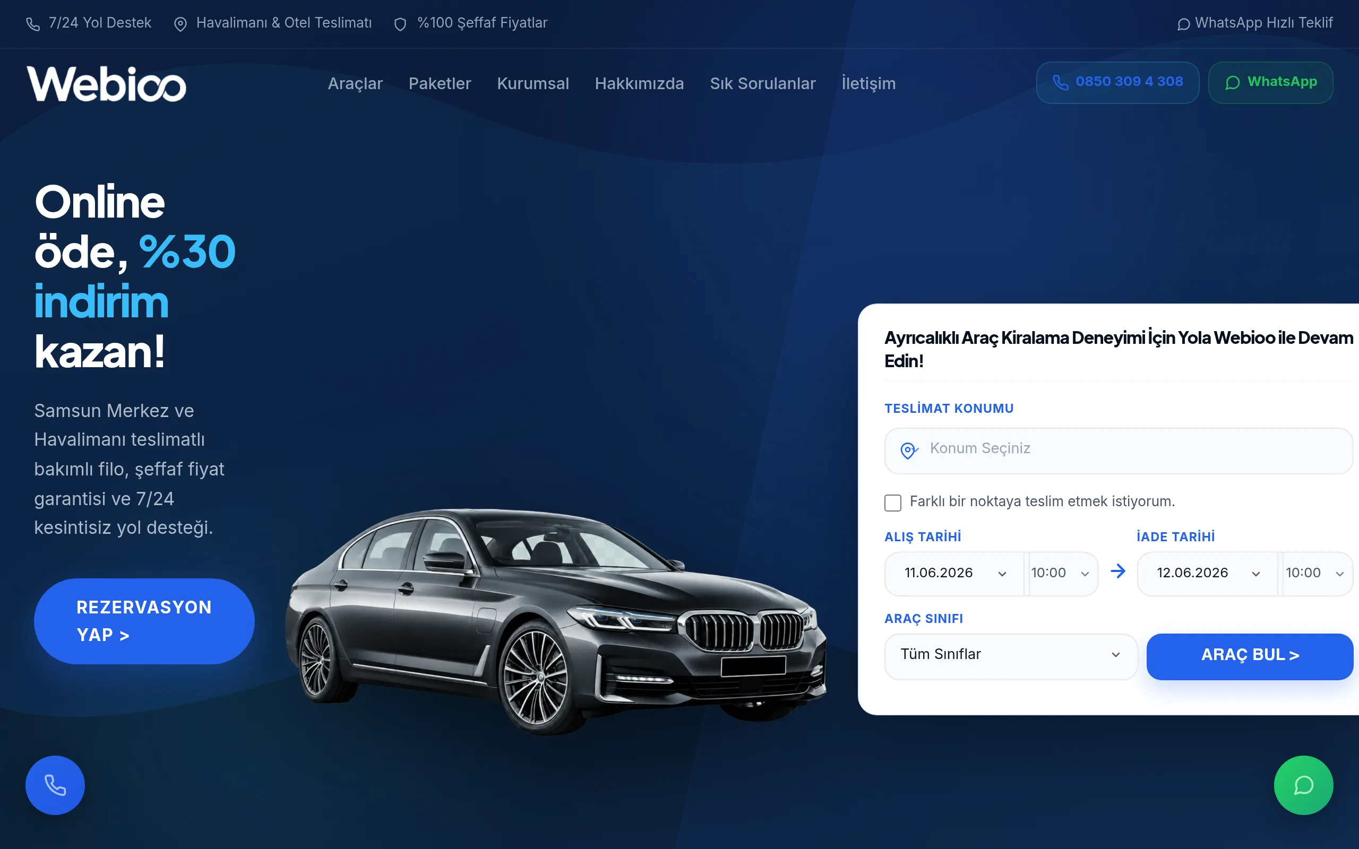Click the '%30 indirim' headline text
Viewport: 1359px width, 849px height.
click(x=135, y=276)
